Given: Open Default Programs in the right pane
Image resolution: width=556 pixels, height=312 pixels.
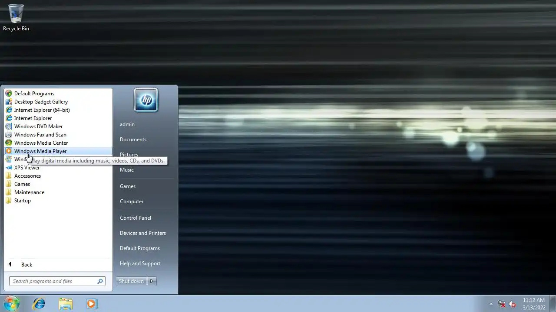Looking at the screenshot, I should point(140,248).
